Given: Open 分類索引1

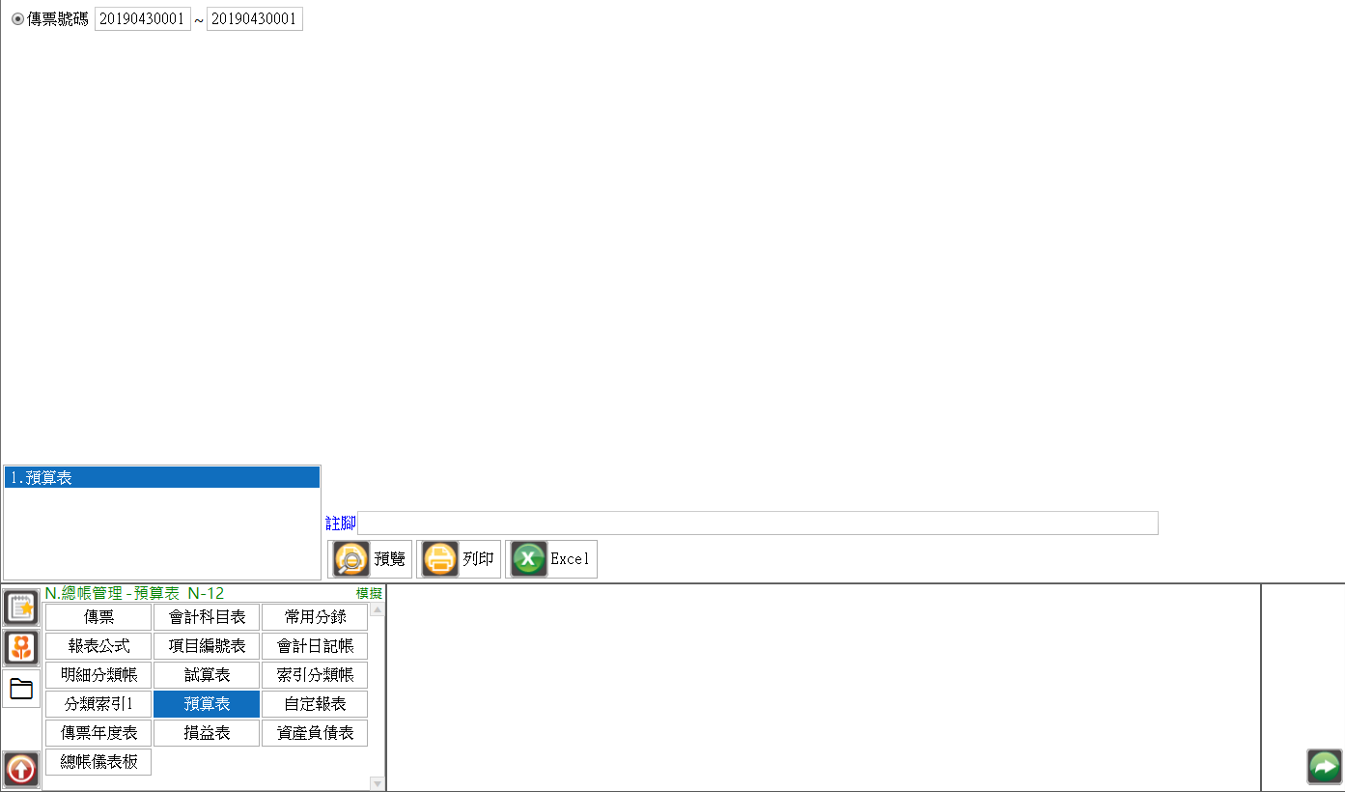Looking at the screenshot, I should pos(98,704).
